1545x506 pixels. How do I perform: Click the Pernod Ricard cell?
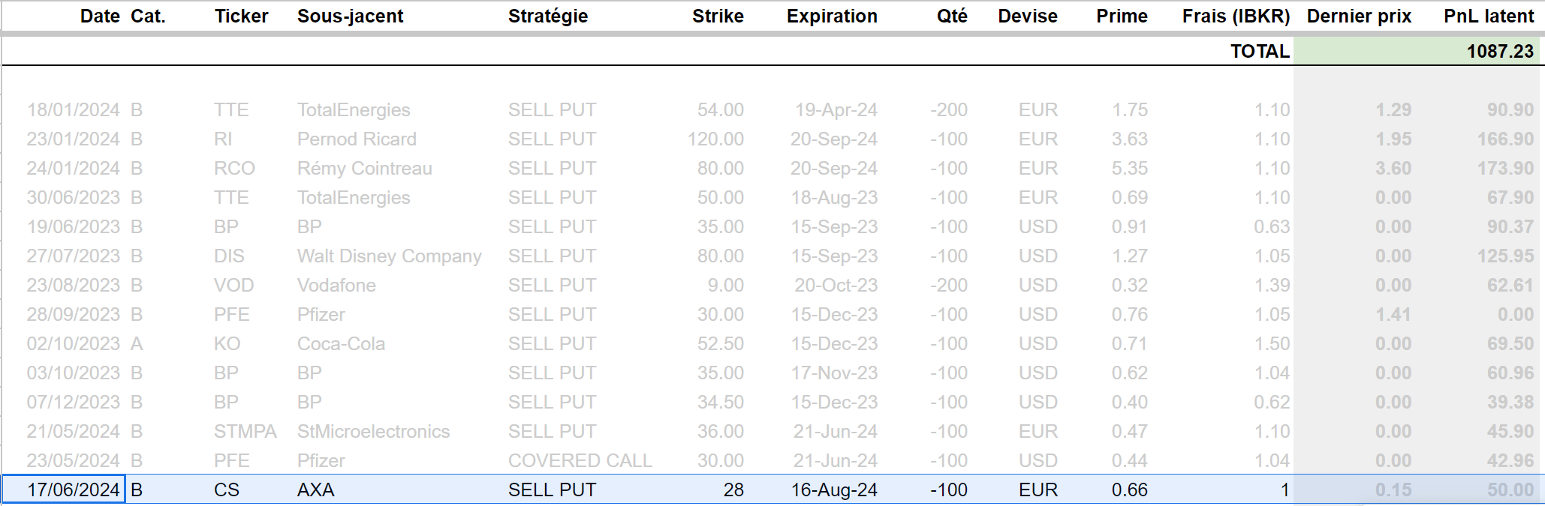357,139
